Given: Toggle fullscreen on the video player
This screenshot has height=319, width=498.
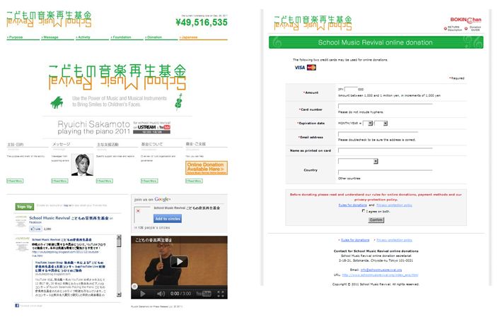Looking at the screenshot, I should pyautogui.click(x=221, y=294).
